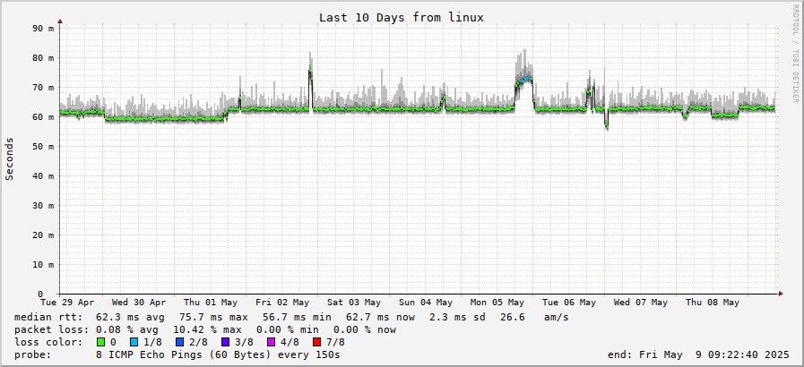The image size is (804, 367).
Task: Click the 'probe:' row label
Action: tap(33, 354)
